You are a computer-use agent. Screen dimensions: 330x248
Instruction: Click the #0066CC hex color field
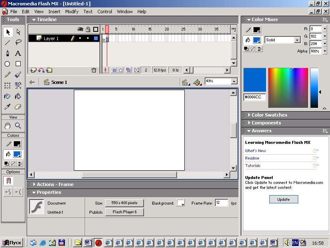pyautogui.click(x=255, y=97)
